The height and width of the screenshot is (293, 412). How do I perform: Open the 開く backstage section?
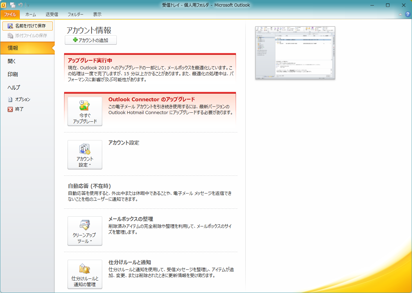[x=27, y=61]
